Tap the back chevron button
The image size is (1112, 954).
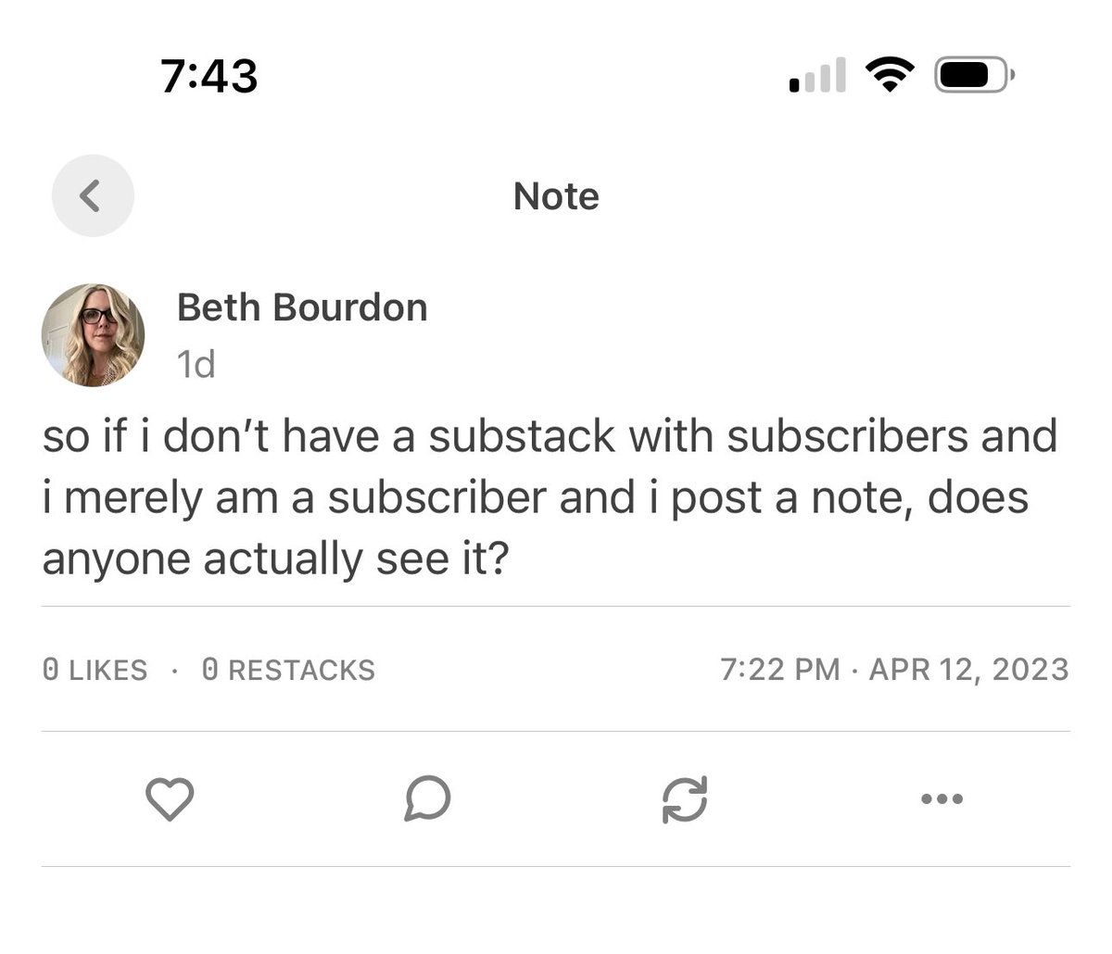coord(92,195)
